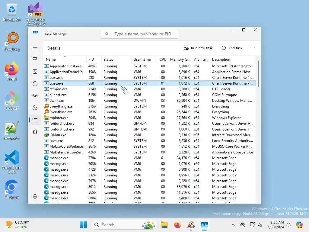Image resolution: width=309 pixels, height=232 pixels.
Task: Click the taskbar Search box
Action: pos(124,225)
